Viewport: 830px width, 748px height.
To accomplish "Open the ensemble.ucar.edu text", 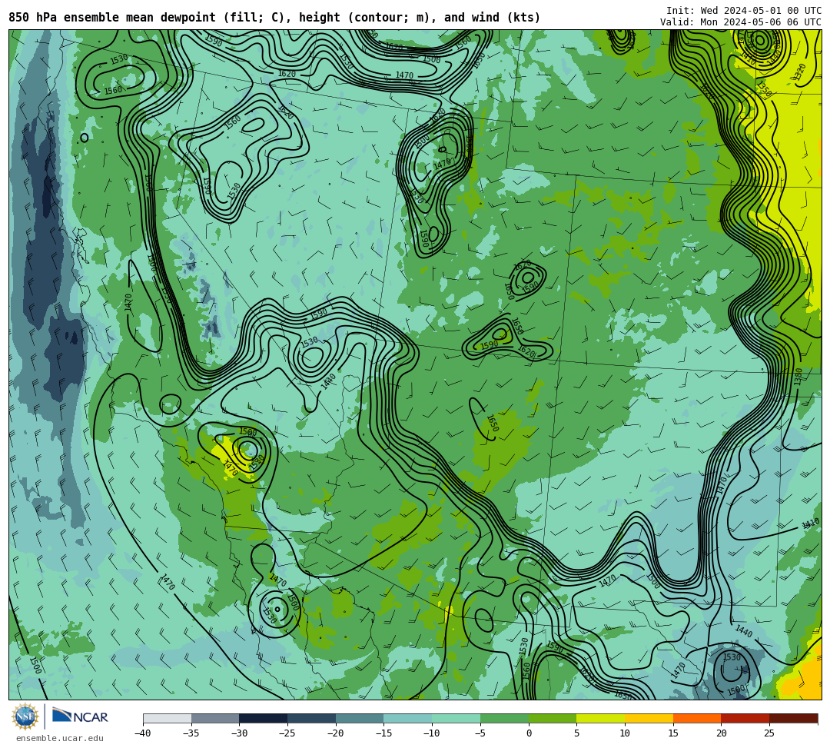I will coord(60,738).
